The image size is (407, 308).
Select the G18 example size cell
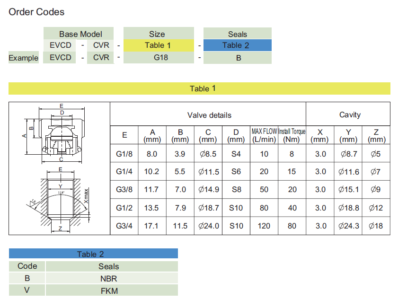point(158,58)
